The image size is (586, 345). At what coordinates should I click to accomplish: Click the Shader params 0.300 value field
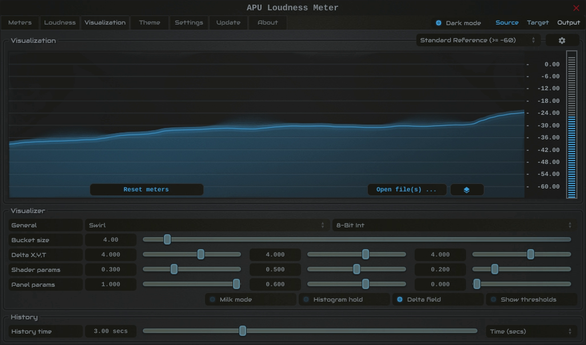tap(111, 270)
